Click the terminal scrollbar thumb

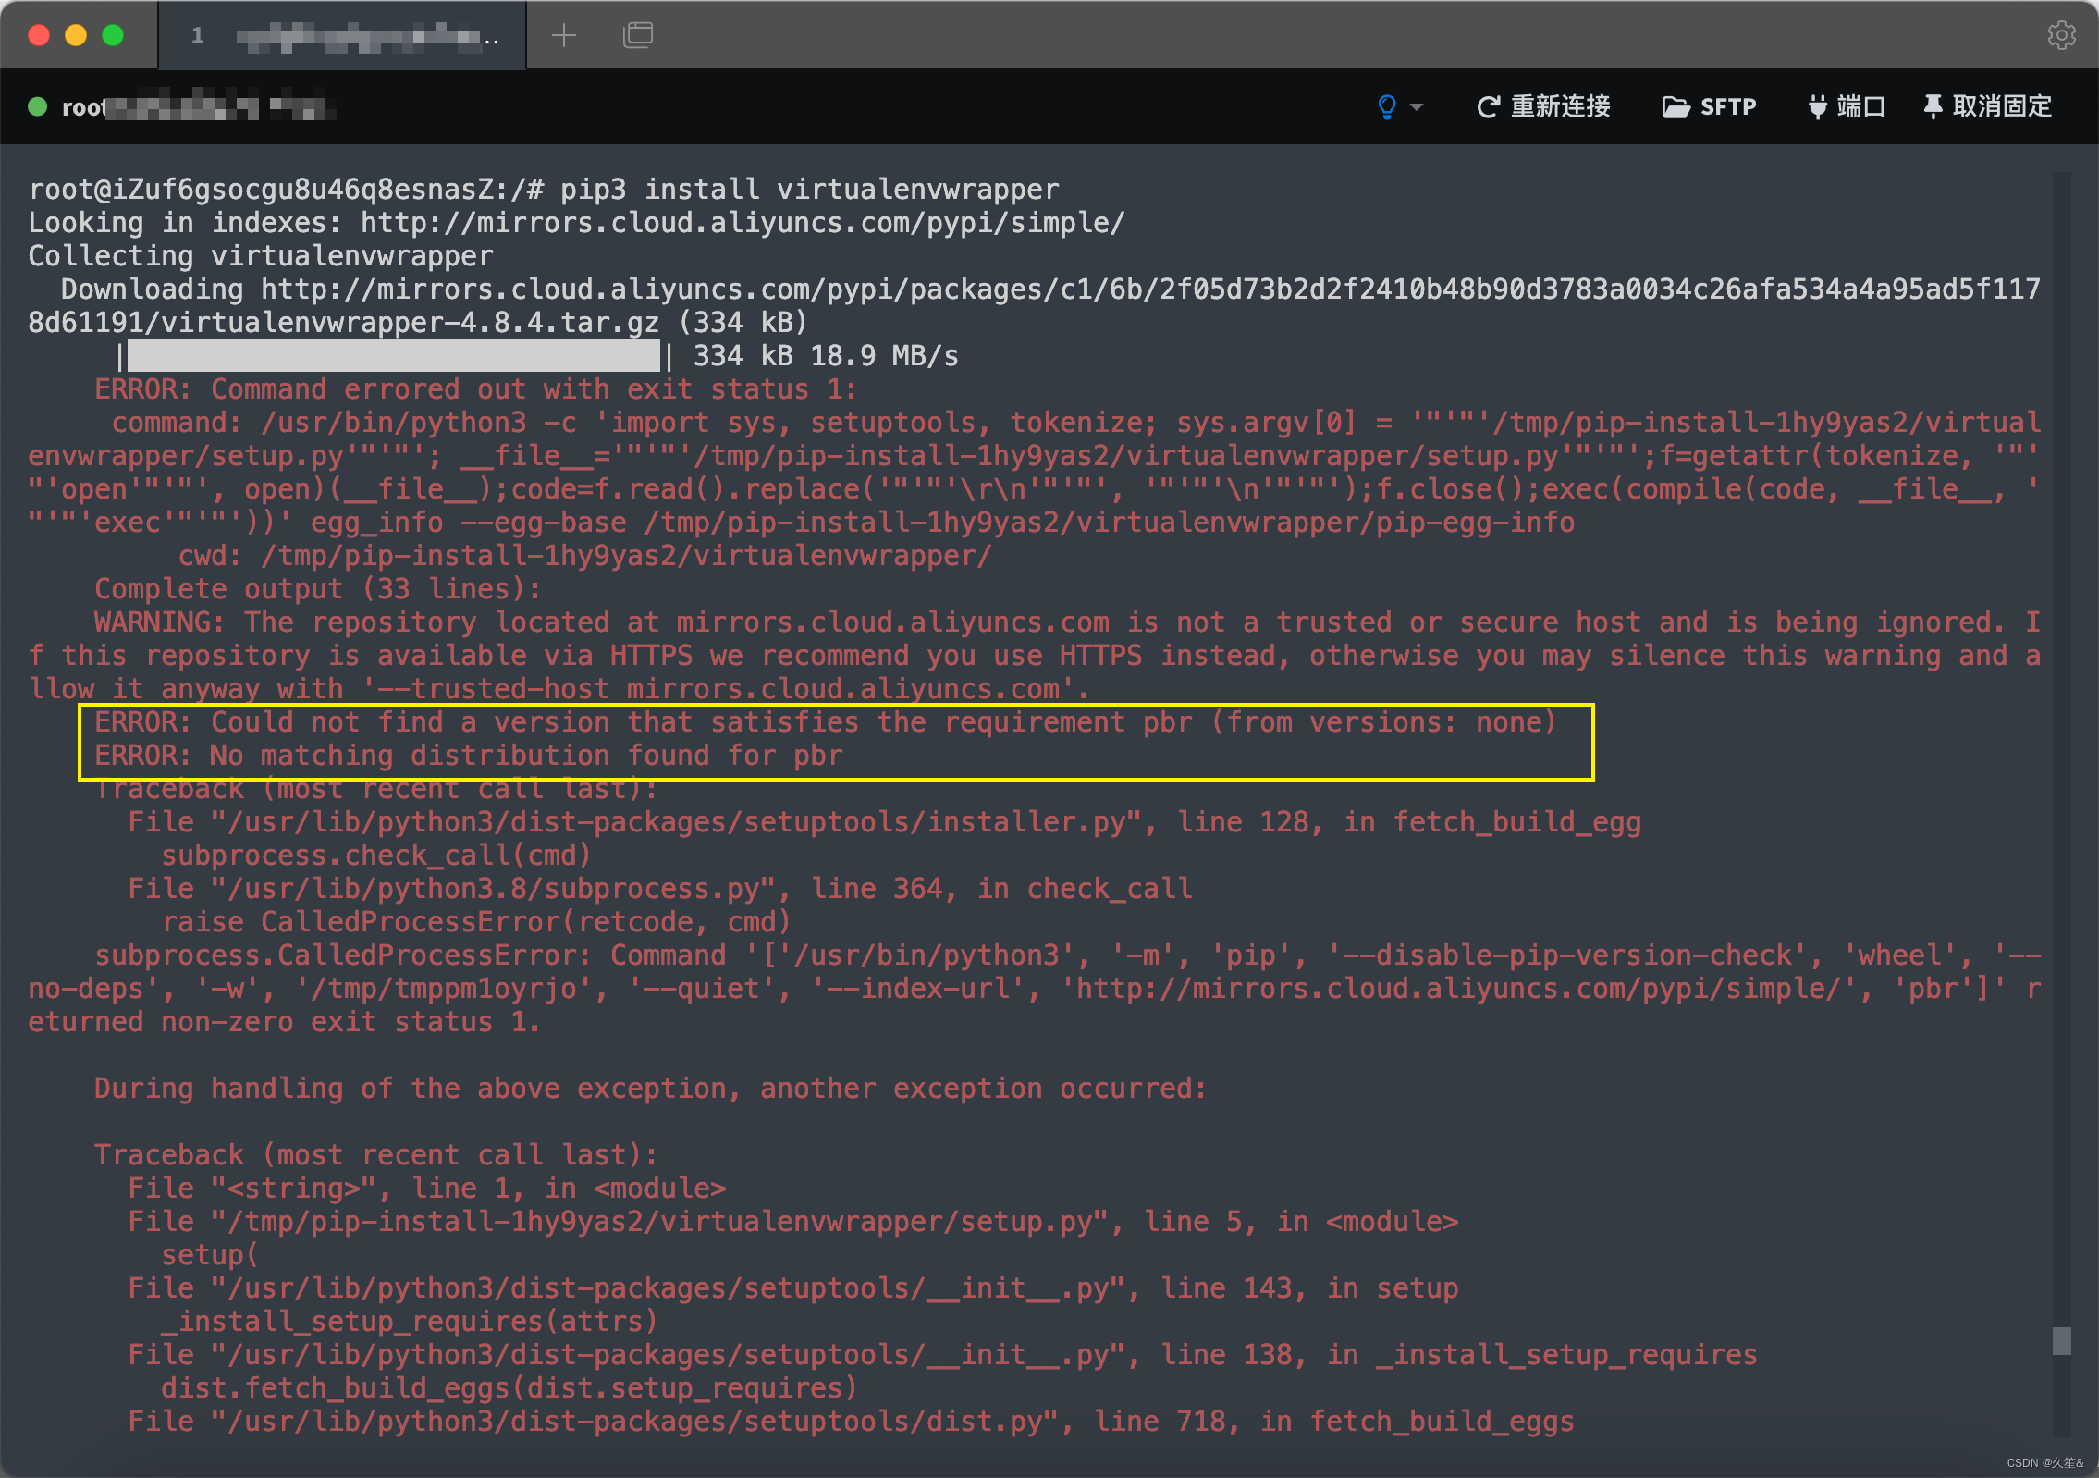[2061, 1340]
